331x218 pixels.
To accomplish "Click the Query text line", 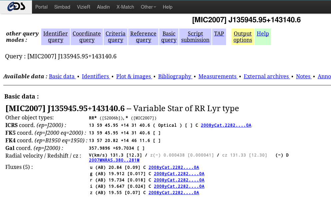I will coord(61,56).
